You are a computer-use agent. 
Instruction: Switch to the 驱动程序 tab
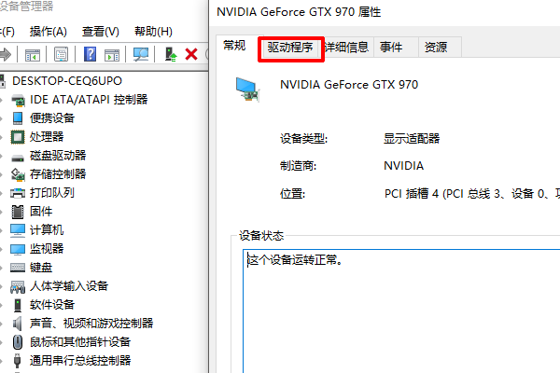290,48
